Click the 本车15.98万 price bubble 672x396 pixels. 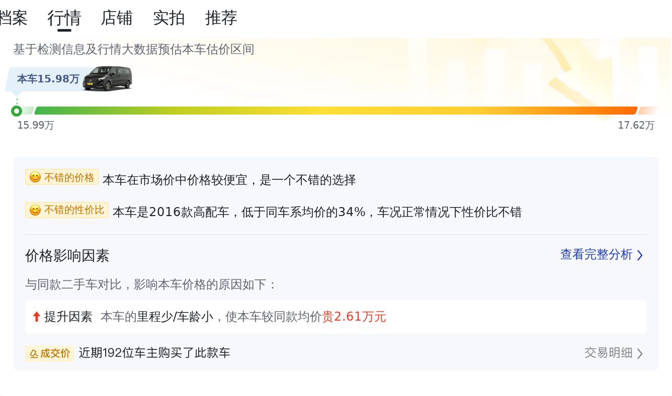(48, 79)
